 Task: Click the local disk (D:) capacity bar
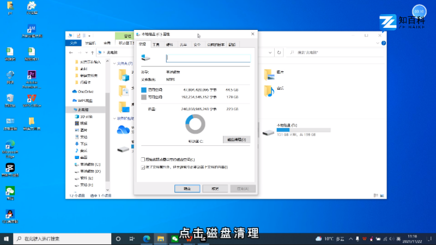coord(303,130)
